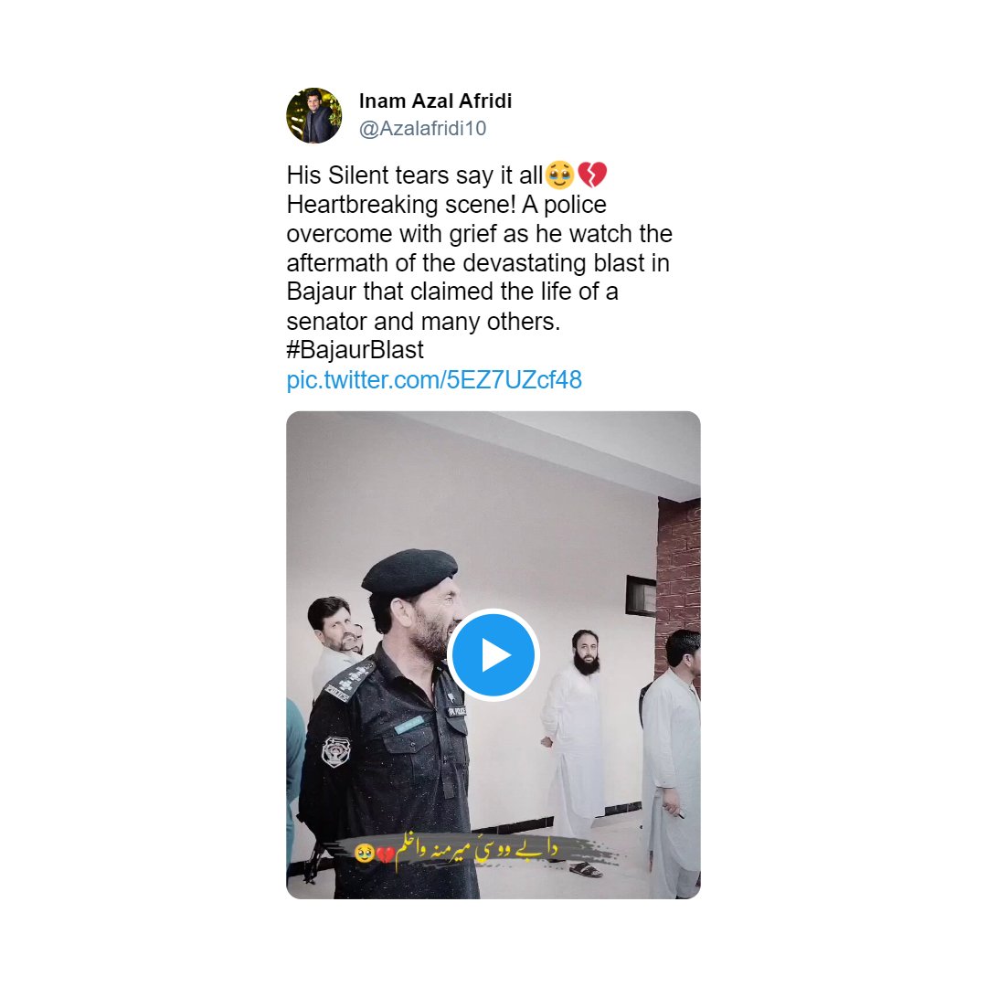Image resolution: width=987 pixels, height=987 pixels.
Task: Click the display name Inam Azal Afridi
Action: pyautogui.click(x=435, y=101)
